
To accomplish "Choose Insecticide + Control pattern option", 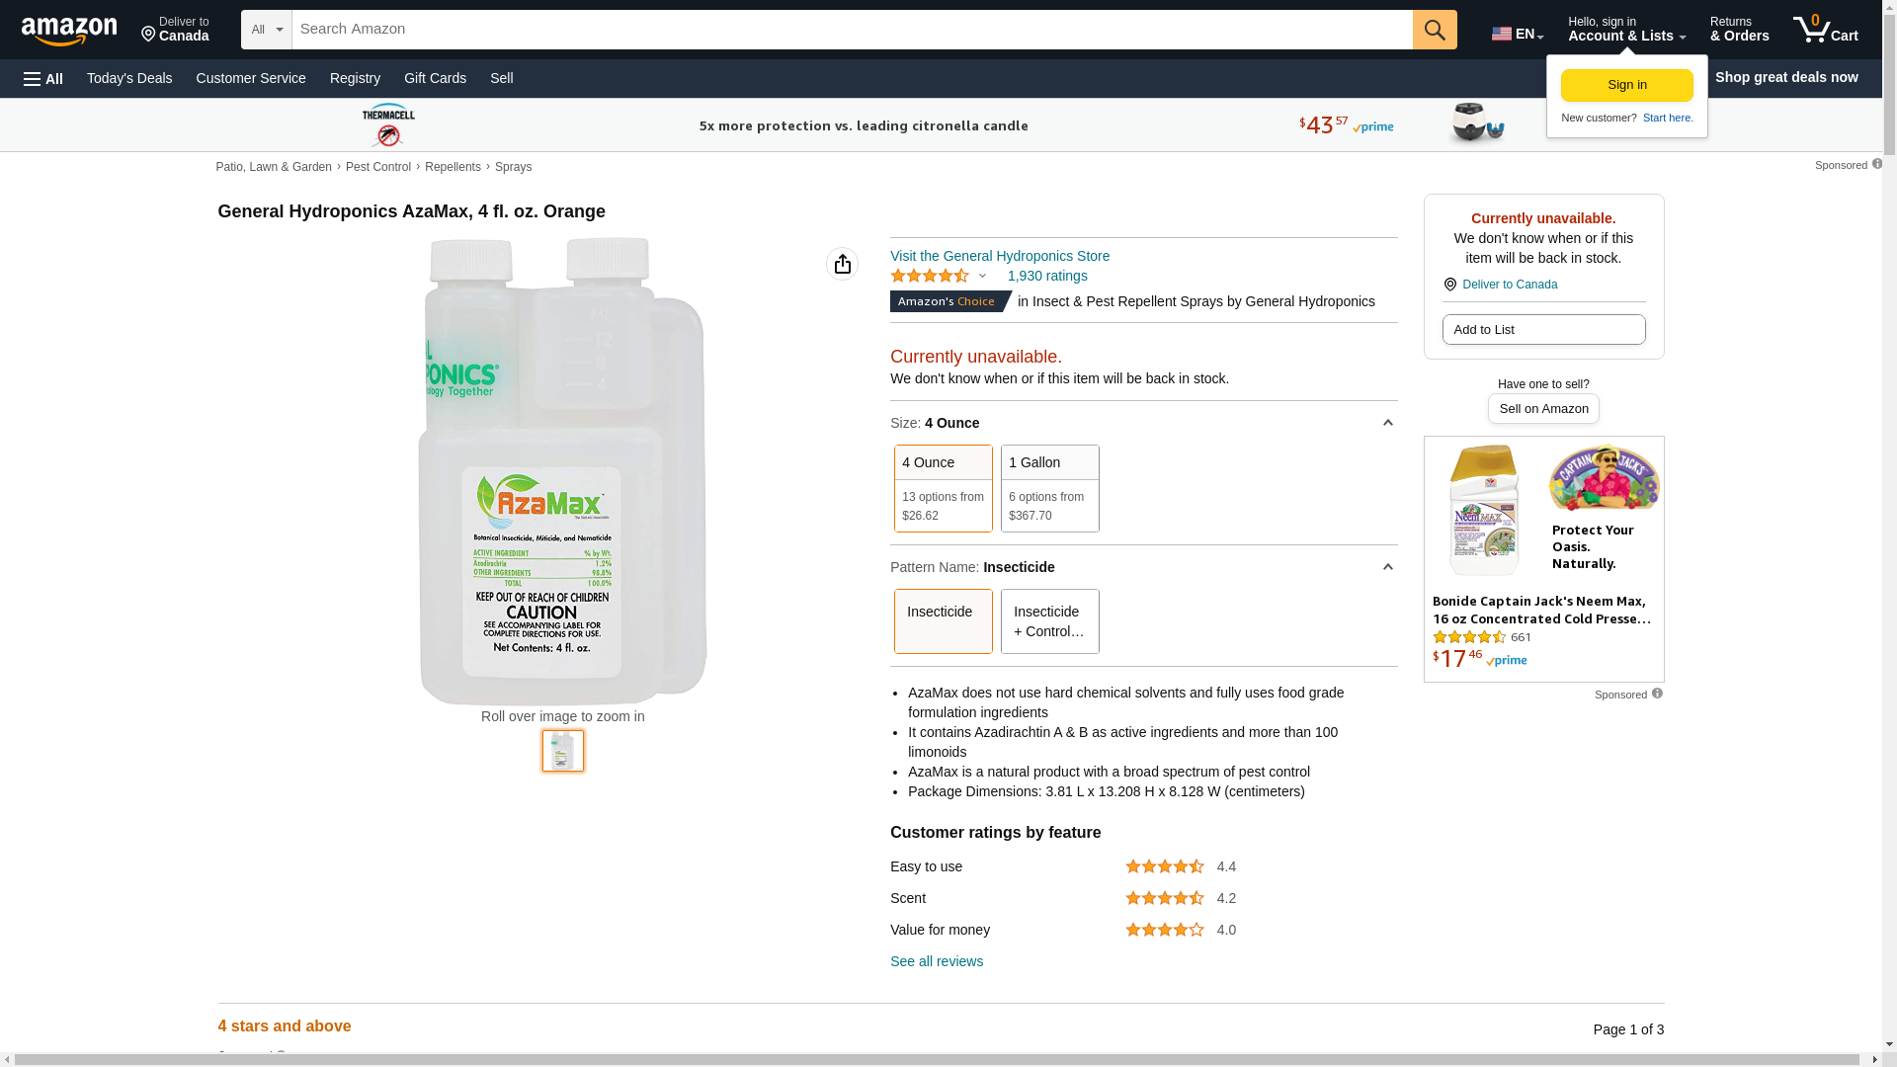I will tap(1049, 621).
